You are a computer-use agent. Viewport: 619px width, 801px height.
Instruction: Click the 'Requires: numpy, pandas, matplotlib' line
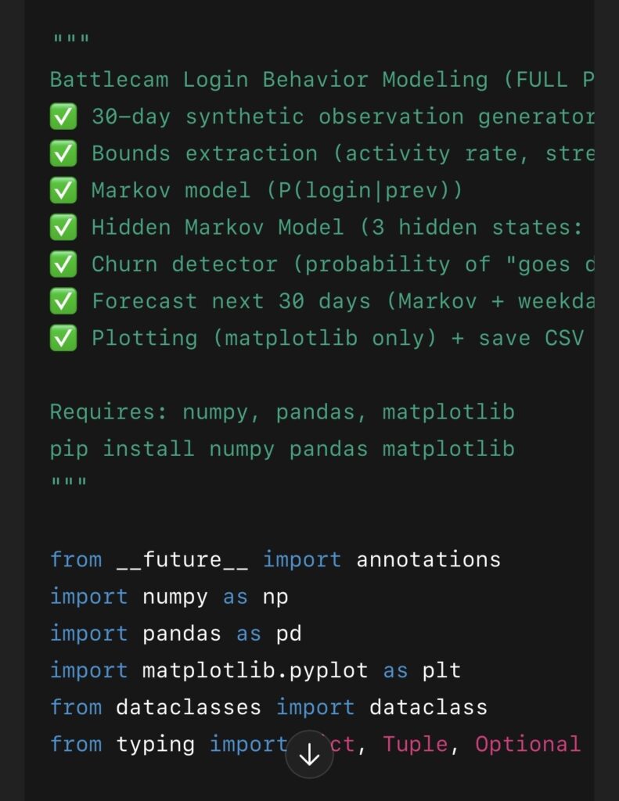pos(282,412)
